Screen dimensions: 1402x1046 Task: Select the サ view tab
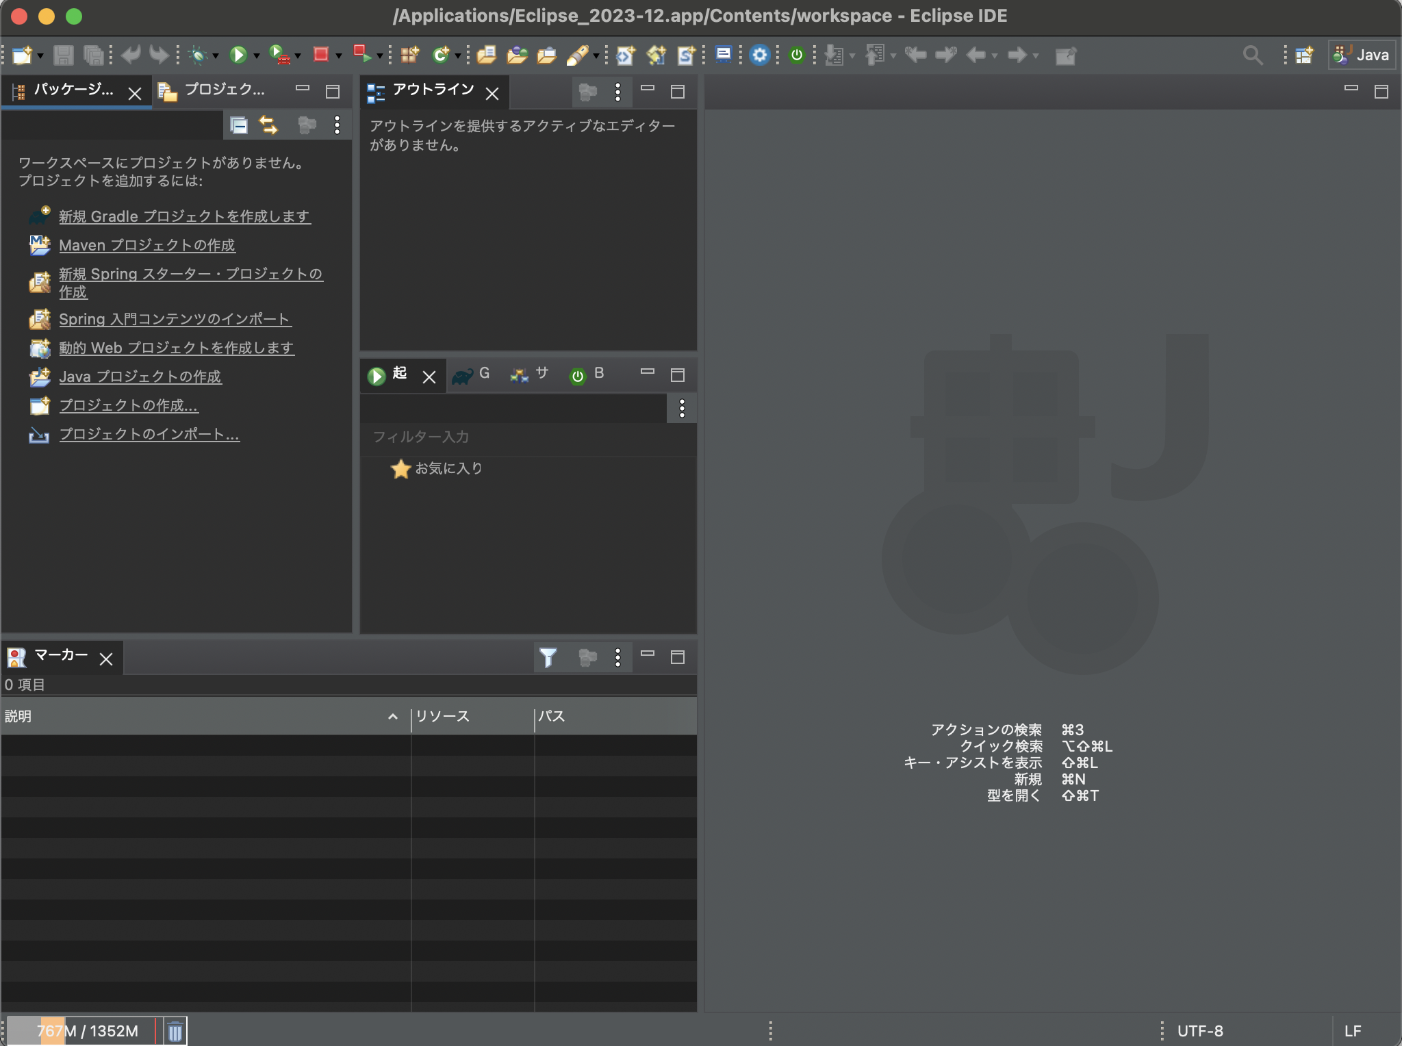point(529,374)
